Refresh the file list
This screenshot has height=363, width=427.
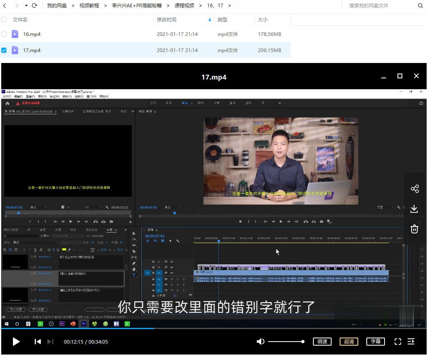coord(34,6)
